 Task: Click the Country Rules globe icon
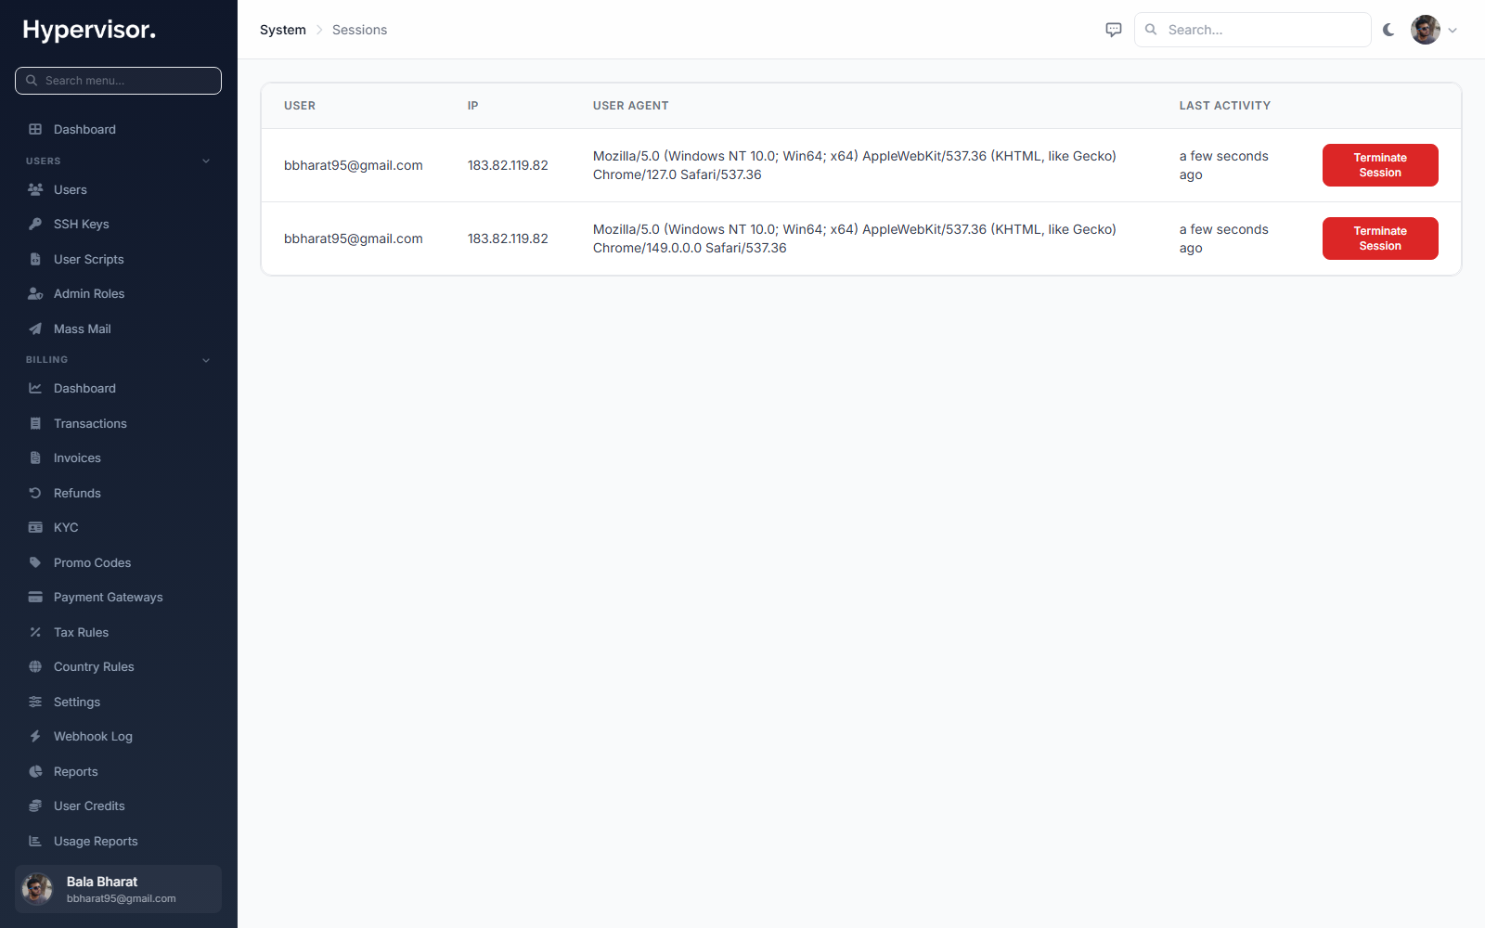coord(35,666)
